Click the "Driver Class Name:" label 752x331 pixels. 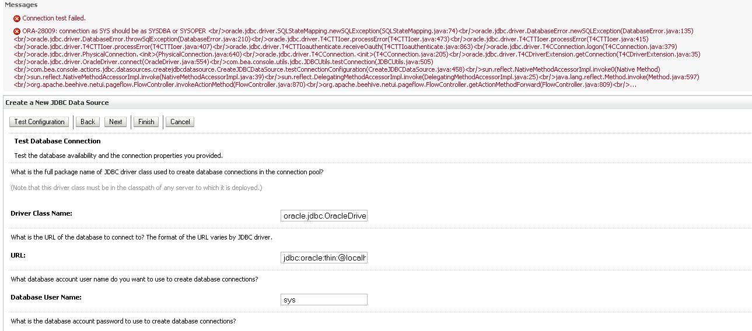pos(41,213)
